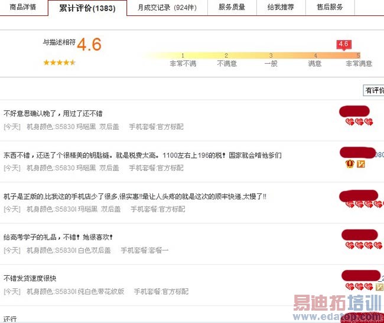Click username of 给高考学子的礼品 reviewer
Image resolution: width=384 pixels, height=323 pixels.
point(360,235)
